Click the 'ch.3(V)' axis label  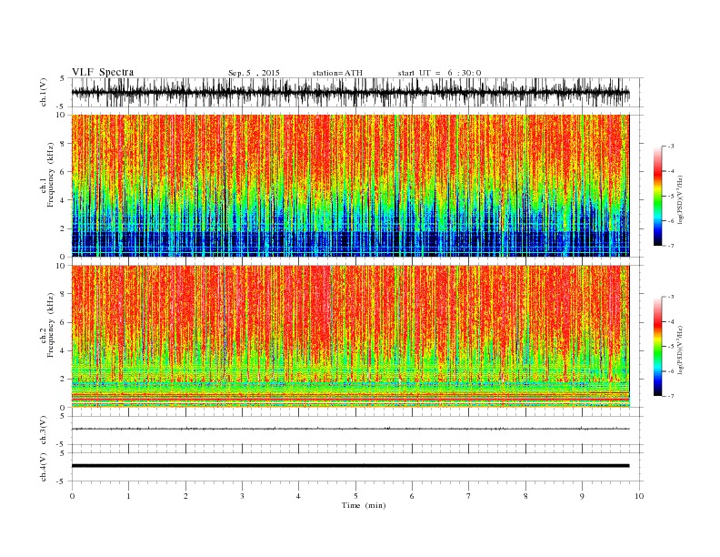click(x=44, y=430)
